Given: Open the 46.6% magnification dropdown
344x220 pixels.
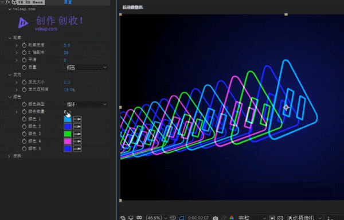Looking at the screenshot, I should (x=156, y=218).
